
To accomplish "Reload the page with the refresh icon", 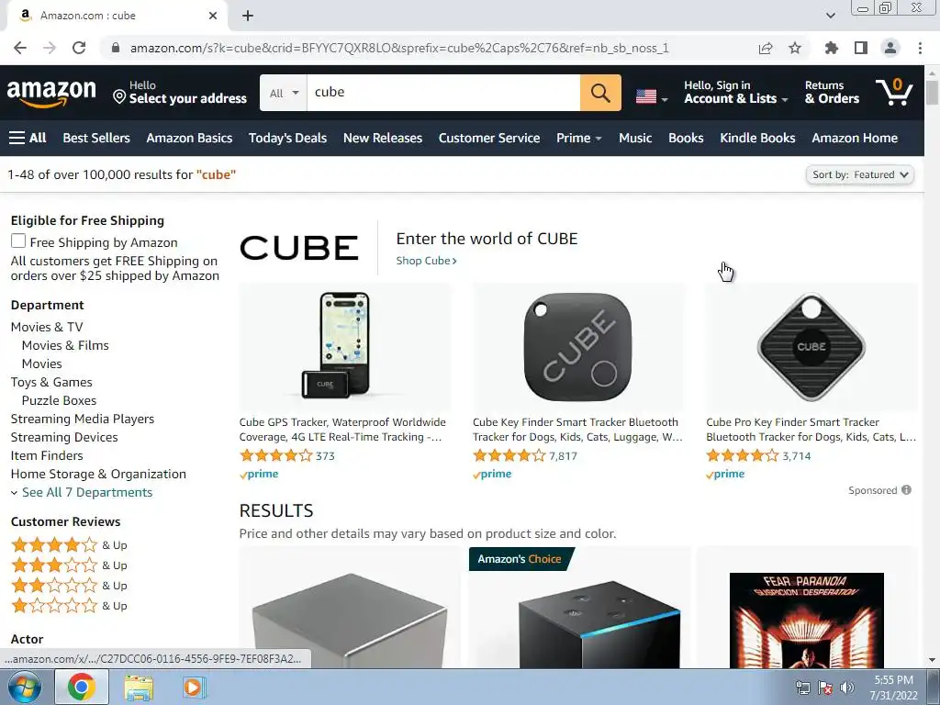I will point(79,48).
